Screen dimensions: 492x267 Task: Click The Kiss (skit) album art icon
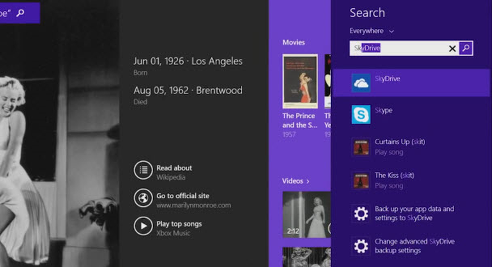pyautogui.click(x=361, y=180)
